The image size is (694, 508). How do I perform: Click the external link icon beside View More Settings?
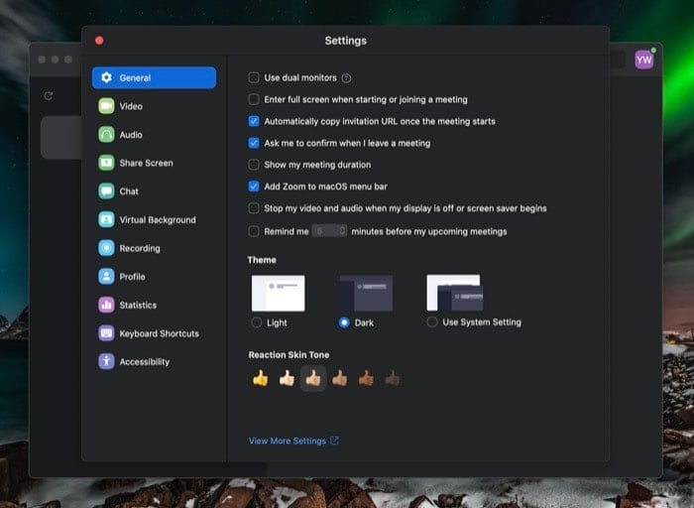pos(335,441)
